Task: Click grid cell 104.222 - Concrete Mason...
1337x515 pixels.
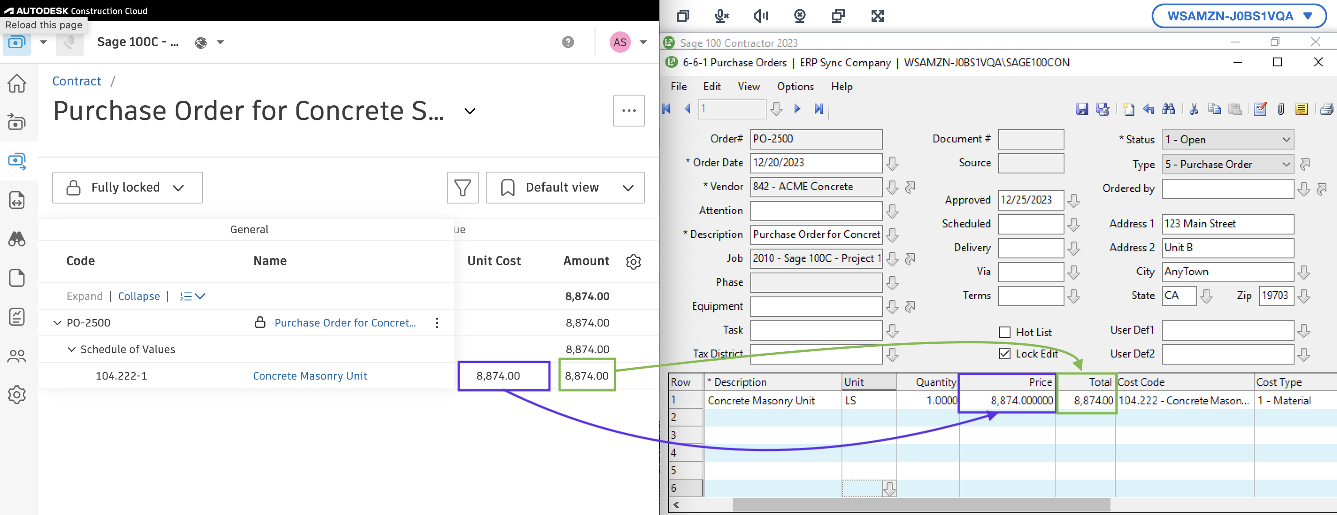Action: 1184,401
